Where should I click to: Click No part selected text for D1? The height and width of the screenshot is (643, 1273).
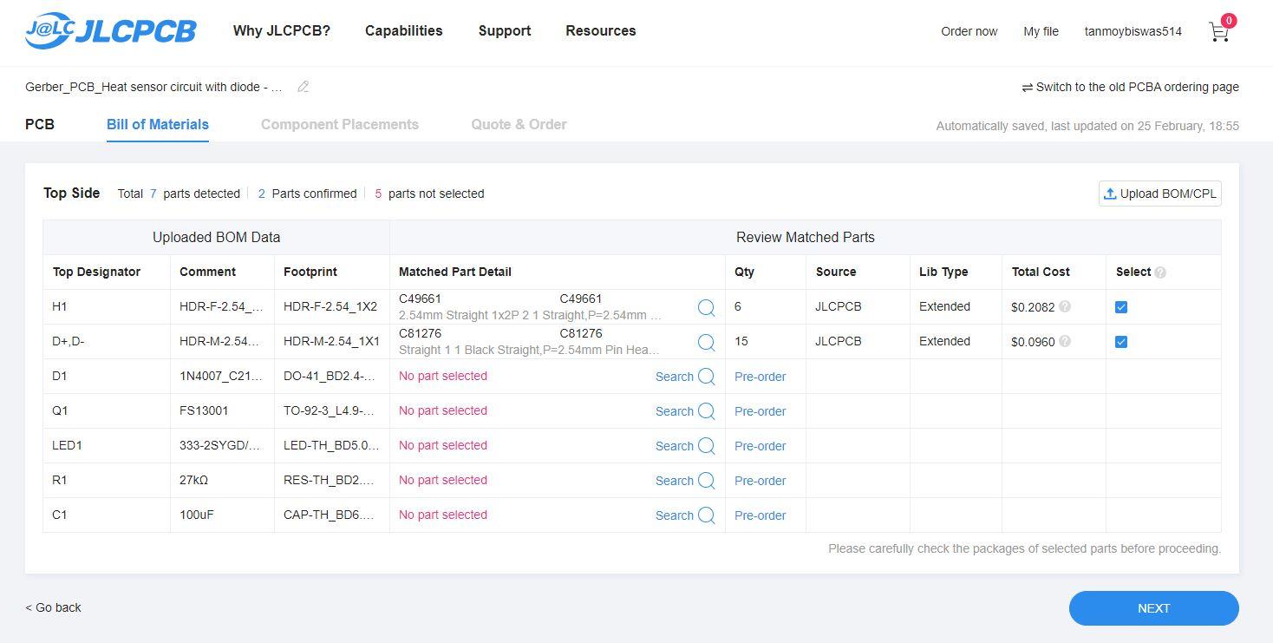[x=443, y=376]
